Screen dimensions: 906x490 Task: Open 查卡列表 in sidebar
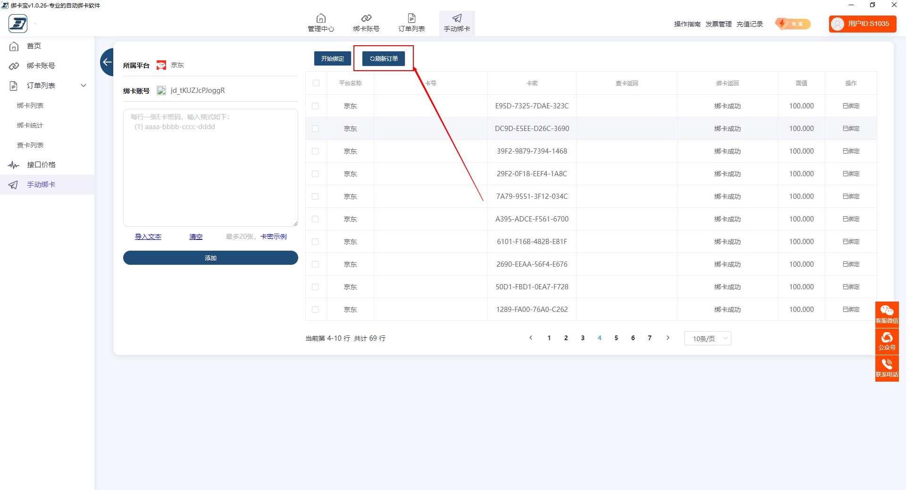(30, 145)
